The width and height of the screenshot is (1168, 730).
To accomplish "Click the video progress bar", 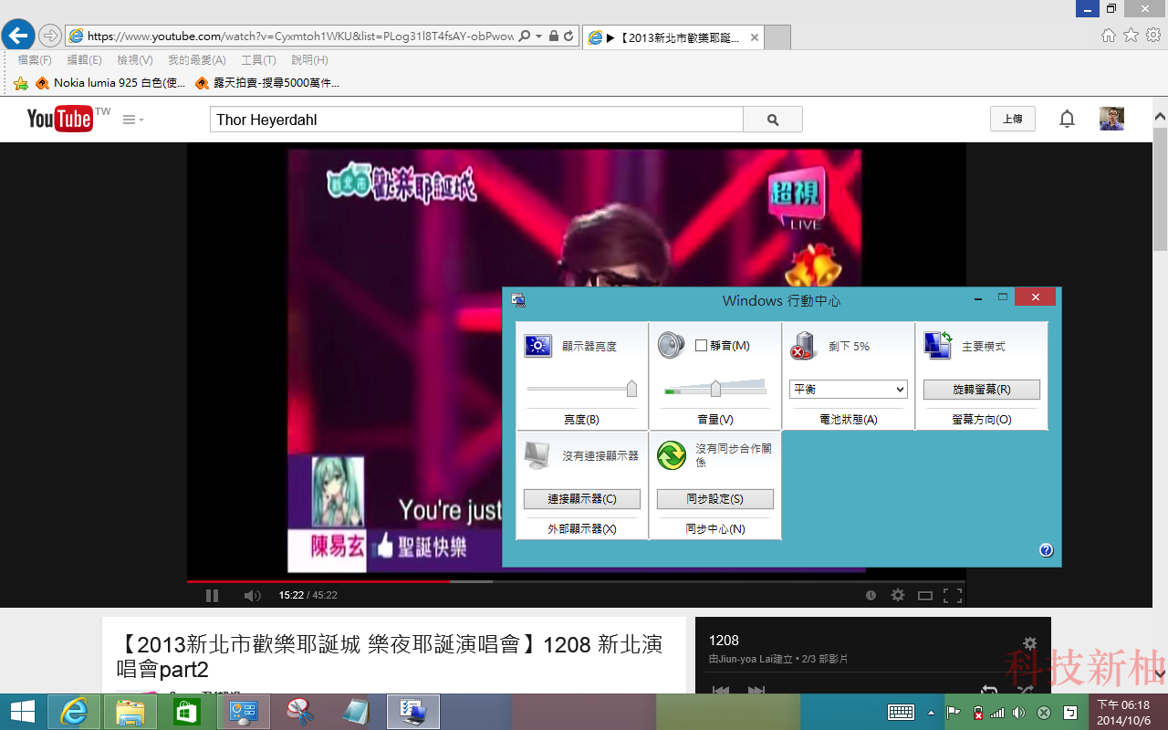I will coord(576,580).
